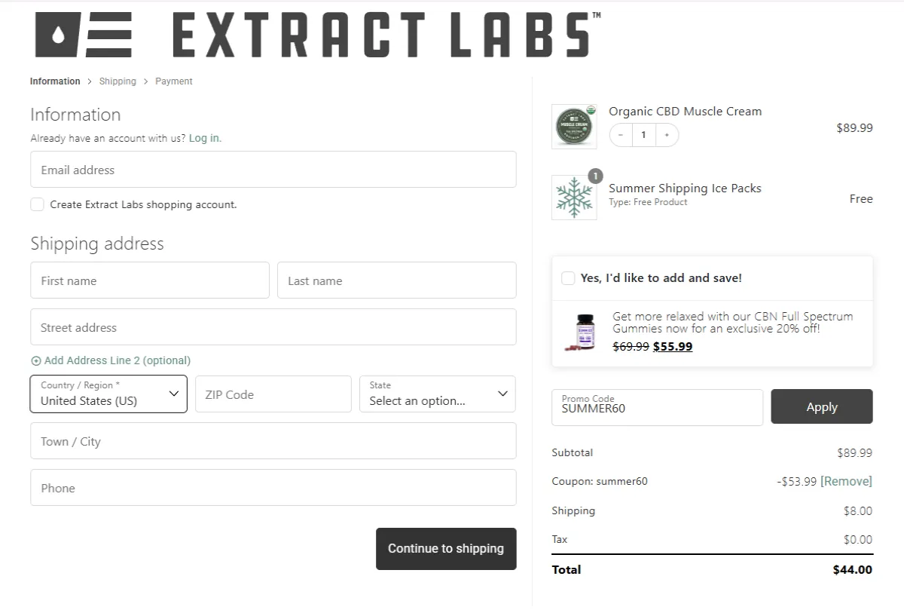Tick the Create Extract Labs shopping account checkbox

click(37, 204)
